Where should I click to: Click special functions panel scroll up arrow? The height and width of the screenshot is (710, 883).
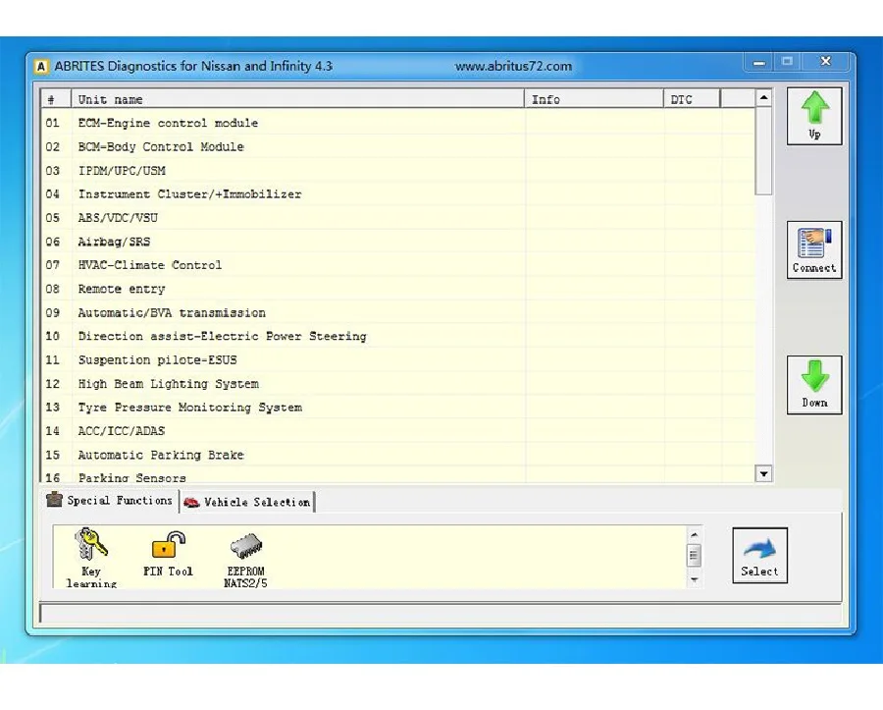[695, 535]
